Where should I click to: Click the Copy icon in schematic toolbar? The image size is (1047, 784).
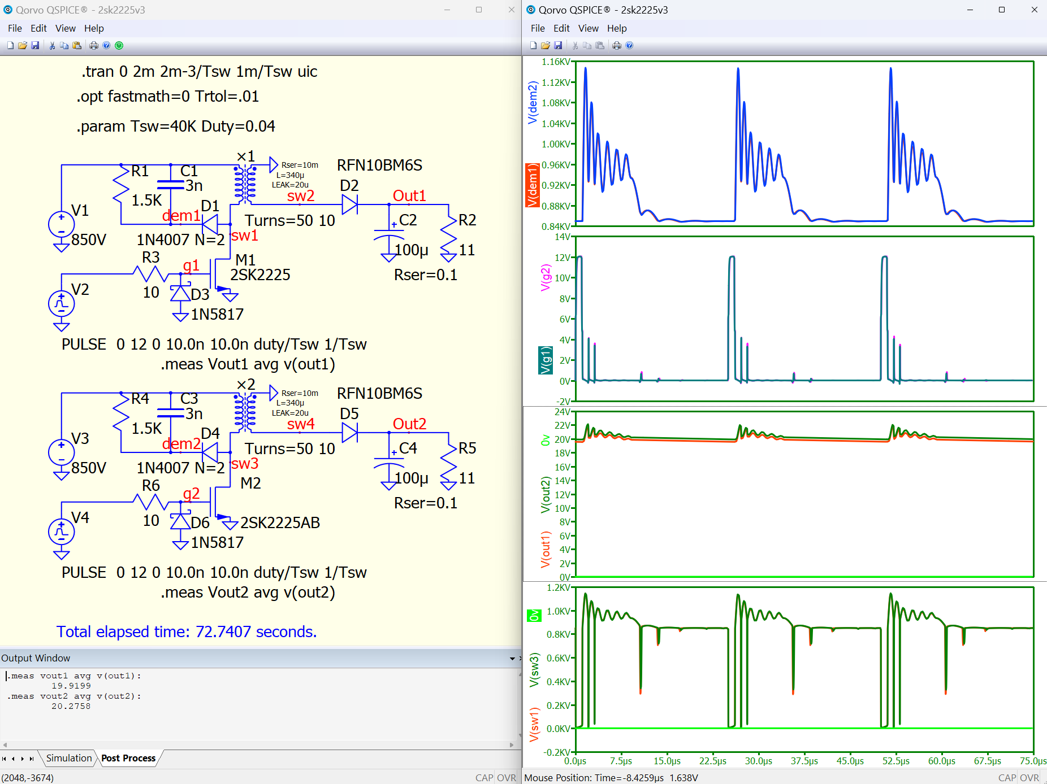coord(64,46)
